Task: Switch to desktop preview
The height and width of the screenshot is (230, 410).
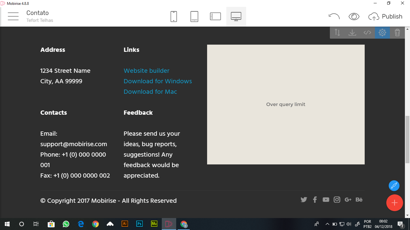Action: tap(236, 16)
